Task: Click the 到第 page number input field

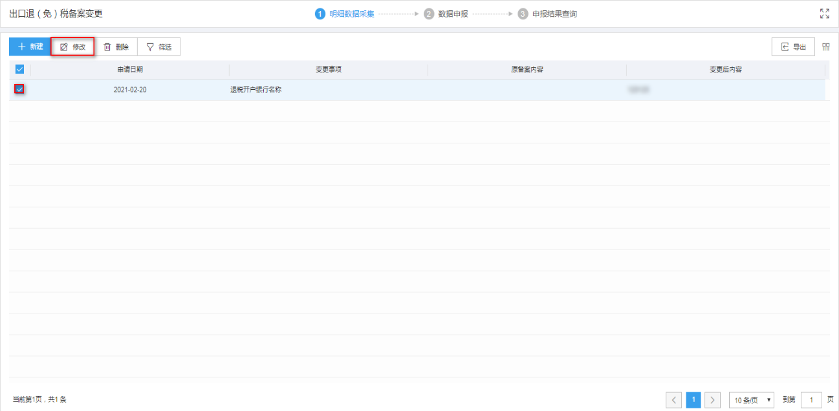Action: (x=812, y=399)
